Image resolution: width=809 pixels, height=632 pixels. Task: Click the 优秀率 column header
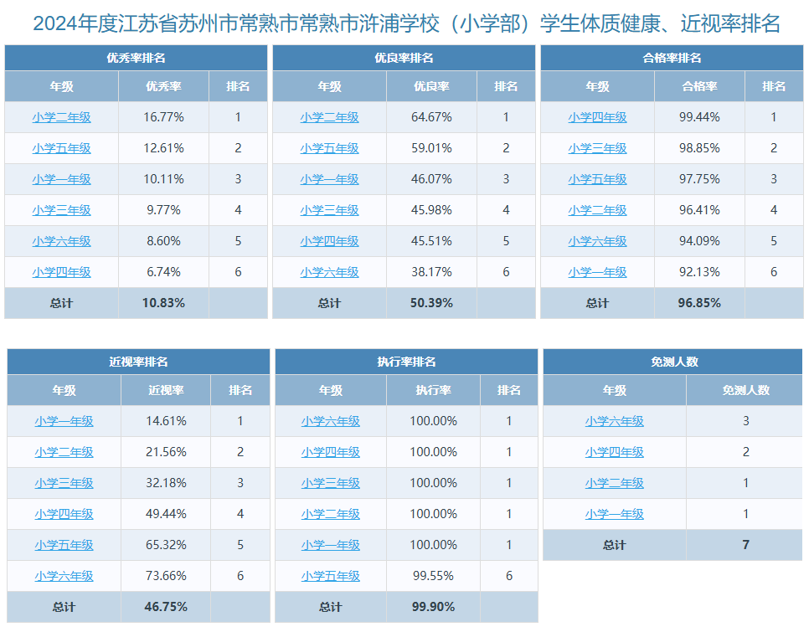(163, 86)
